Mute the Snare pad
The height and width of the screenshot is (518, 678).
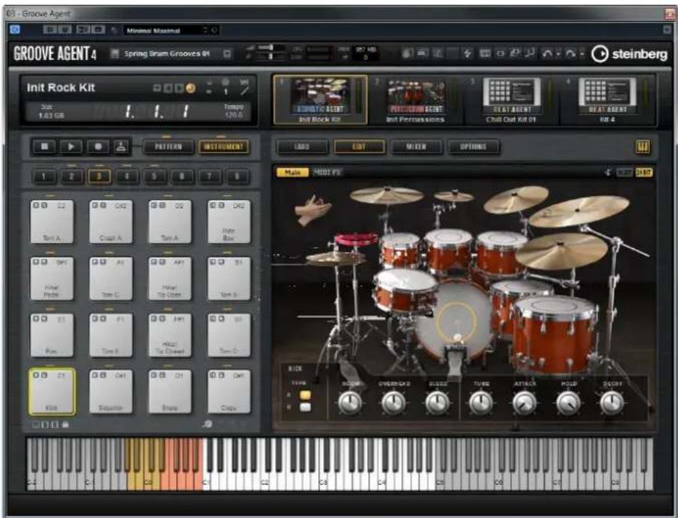click(x=154, y=375)
